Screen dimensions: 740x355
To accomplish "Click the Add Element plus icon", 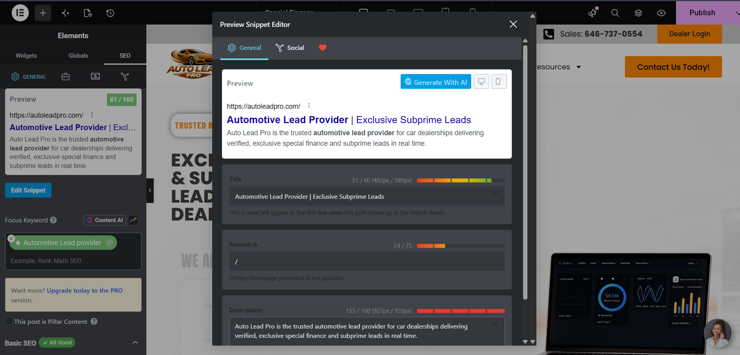I will (x=43, y=13).
